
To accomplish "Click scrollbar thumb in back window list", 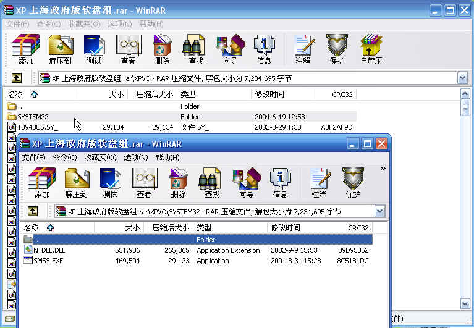I will [465, 107].
